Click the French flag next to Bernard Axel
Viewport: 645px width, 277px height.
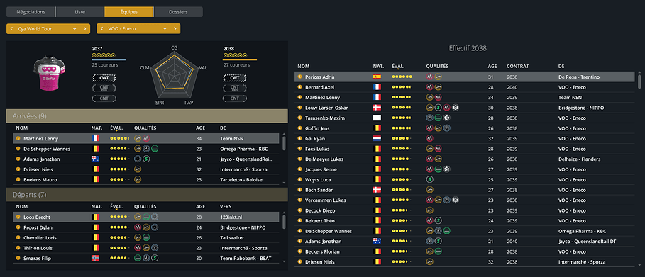click(377, 87)
